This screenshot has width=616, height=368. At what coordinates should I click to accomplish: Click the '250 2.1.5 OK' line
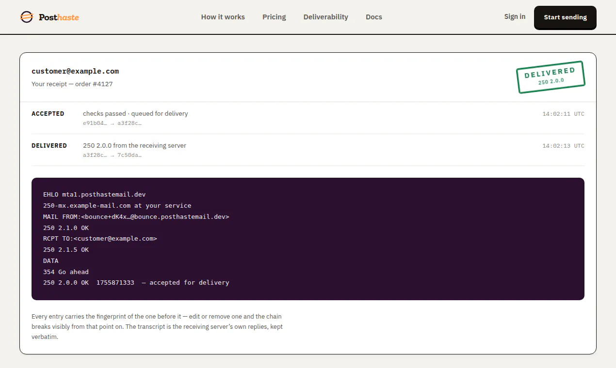click(66, 250)
